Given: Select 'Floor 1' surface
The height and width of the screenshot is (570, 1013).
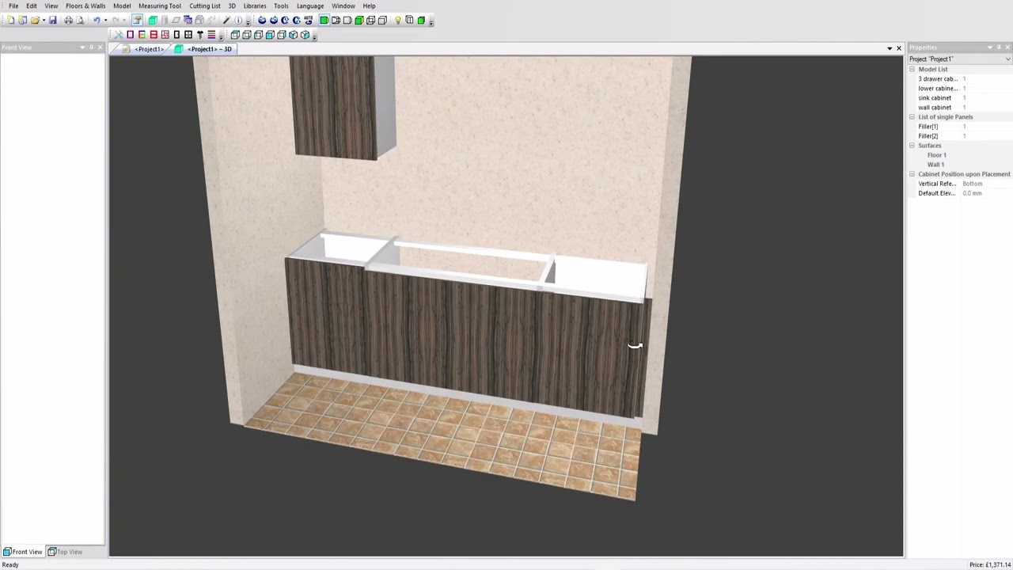Looking at the screenshot, I should click(x=936, y=155).
